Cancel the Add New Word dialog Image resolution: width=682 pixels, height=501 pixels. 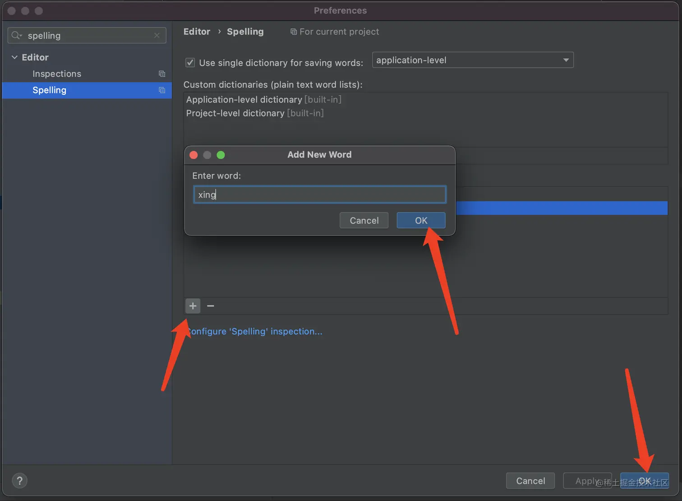364,220
